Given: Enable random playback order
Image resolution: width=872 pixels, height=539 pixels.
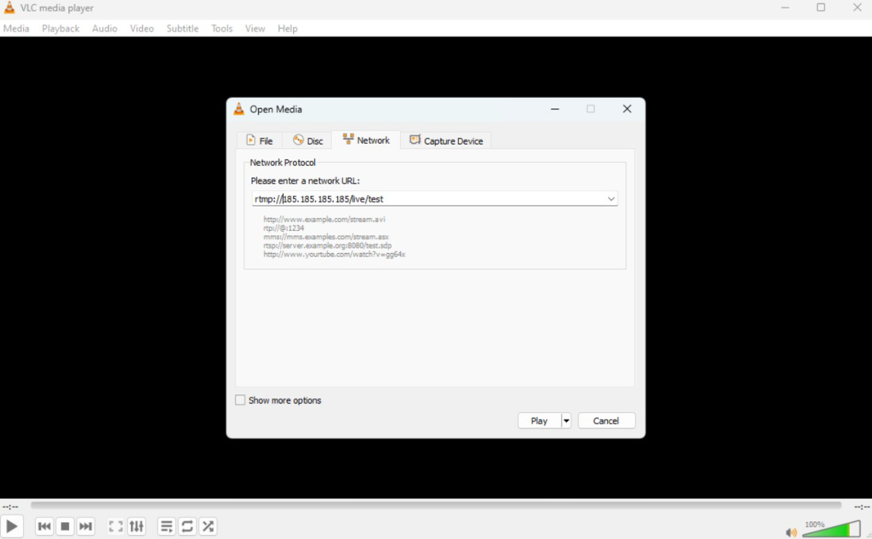Looking at the screenshot, I should [x=208, y=526].
